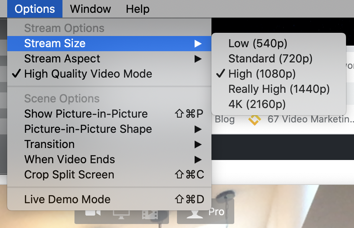Expand the Stream Aspect submenu
The image size is (354, 228).
point(109,59)
